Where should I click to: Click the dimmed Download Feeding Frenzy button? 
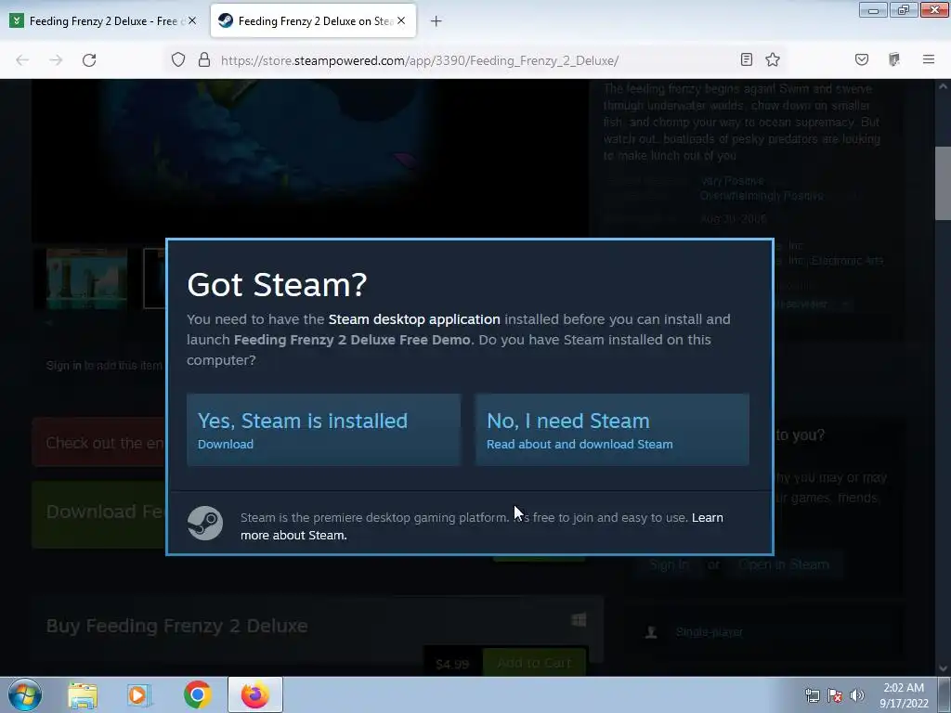98,514
